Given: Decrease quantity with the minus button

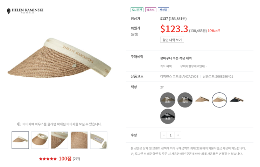Looking at the screenshot, I should tap(163, 135).
